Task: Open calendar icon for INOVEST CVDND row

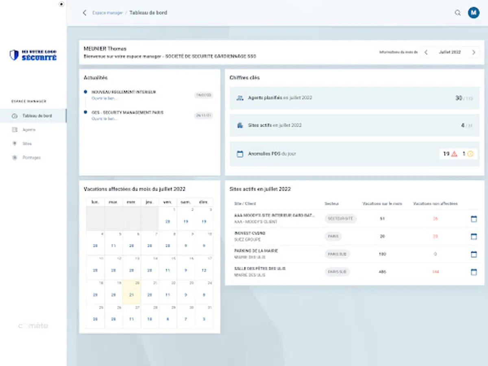Action: pyautogui.click(x=474, y=236)
